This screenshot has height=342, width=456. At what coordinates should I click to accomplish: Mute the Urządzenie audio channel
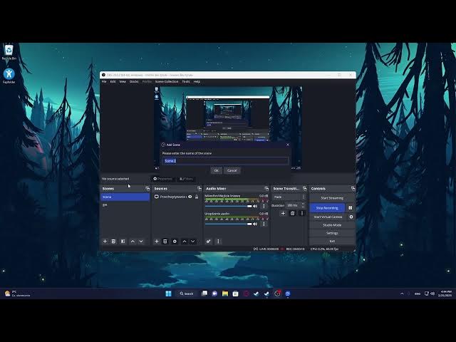coord(255,224)
